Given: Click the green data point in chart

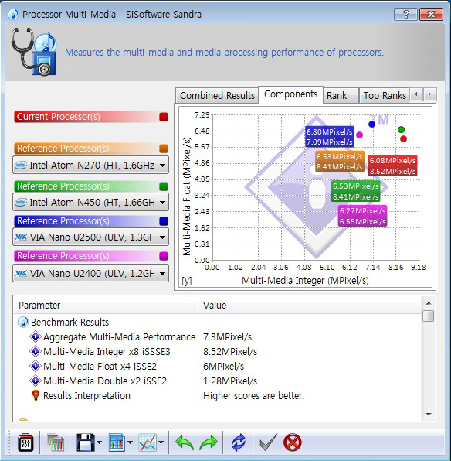Looking at the screenshot, I should coord(401,129).
